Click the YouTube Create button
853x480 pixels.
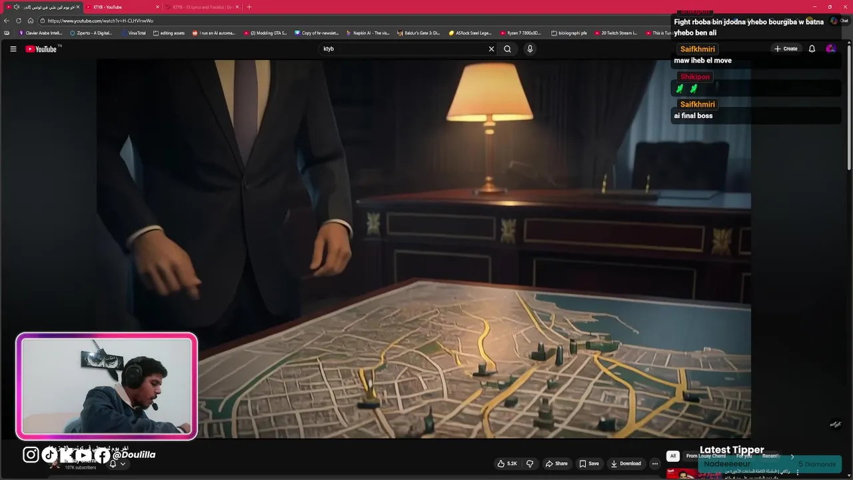tap(786, 49)
